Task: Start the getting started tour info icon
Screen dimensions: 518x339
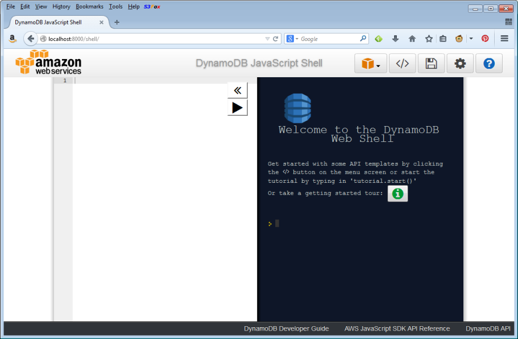Action: tap(397, 194)
